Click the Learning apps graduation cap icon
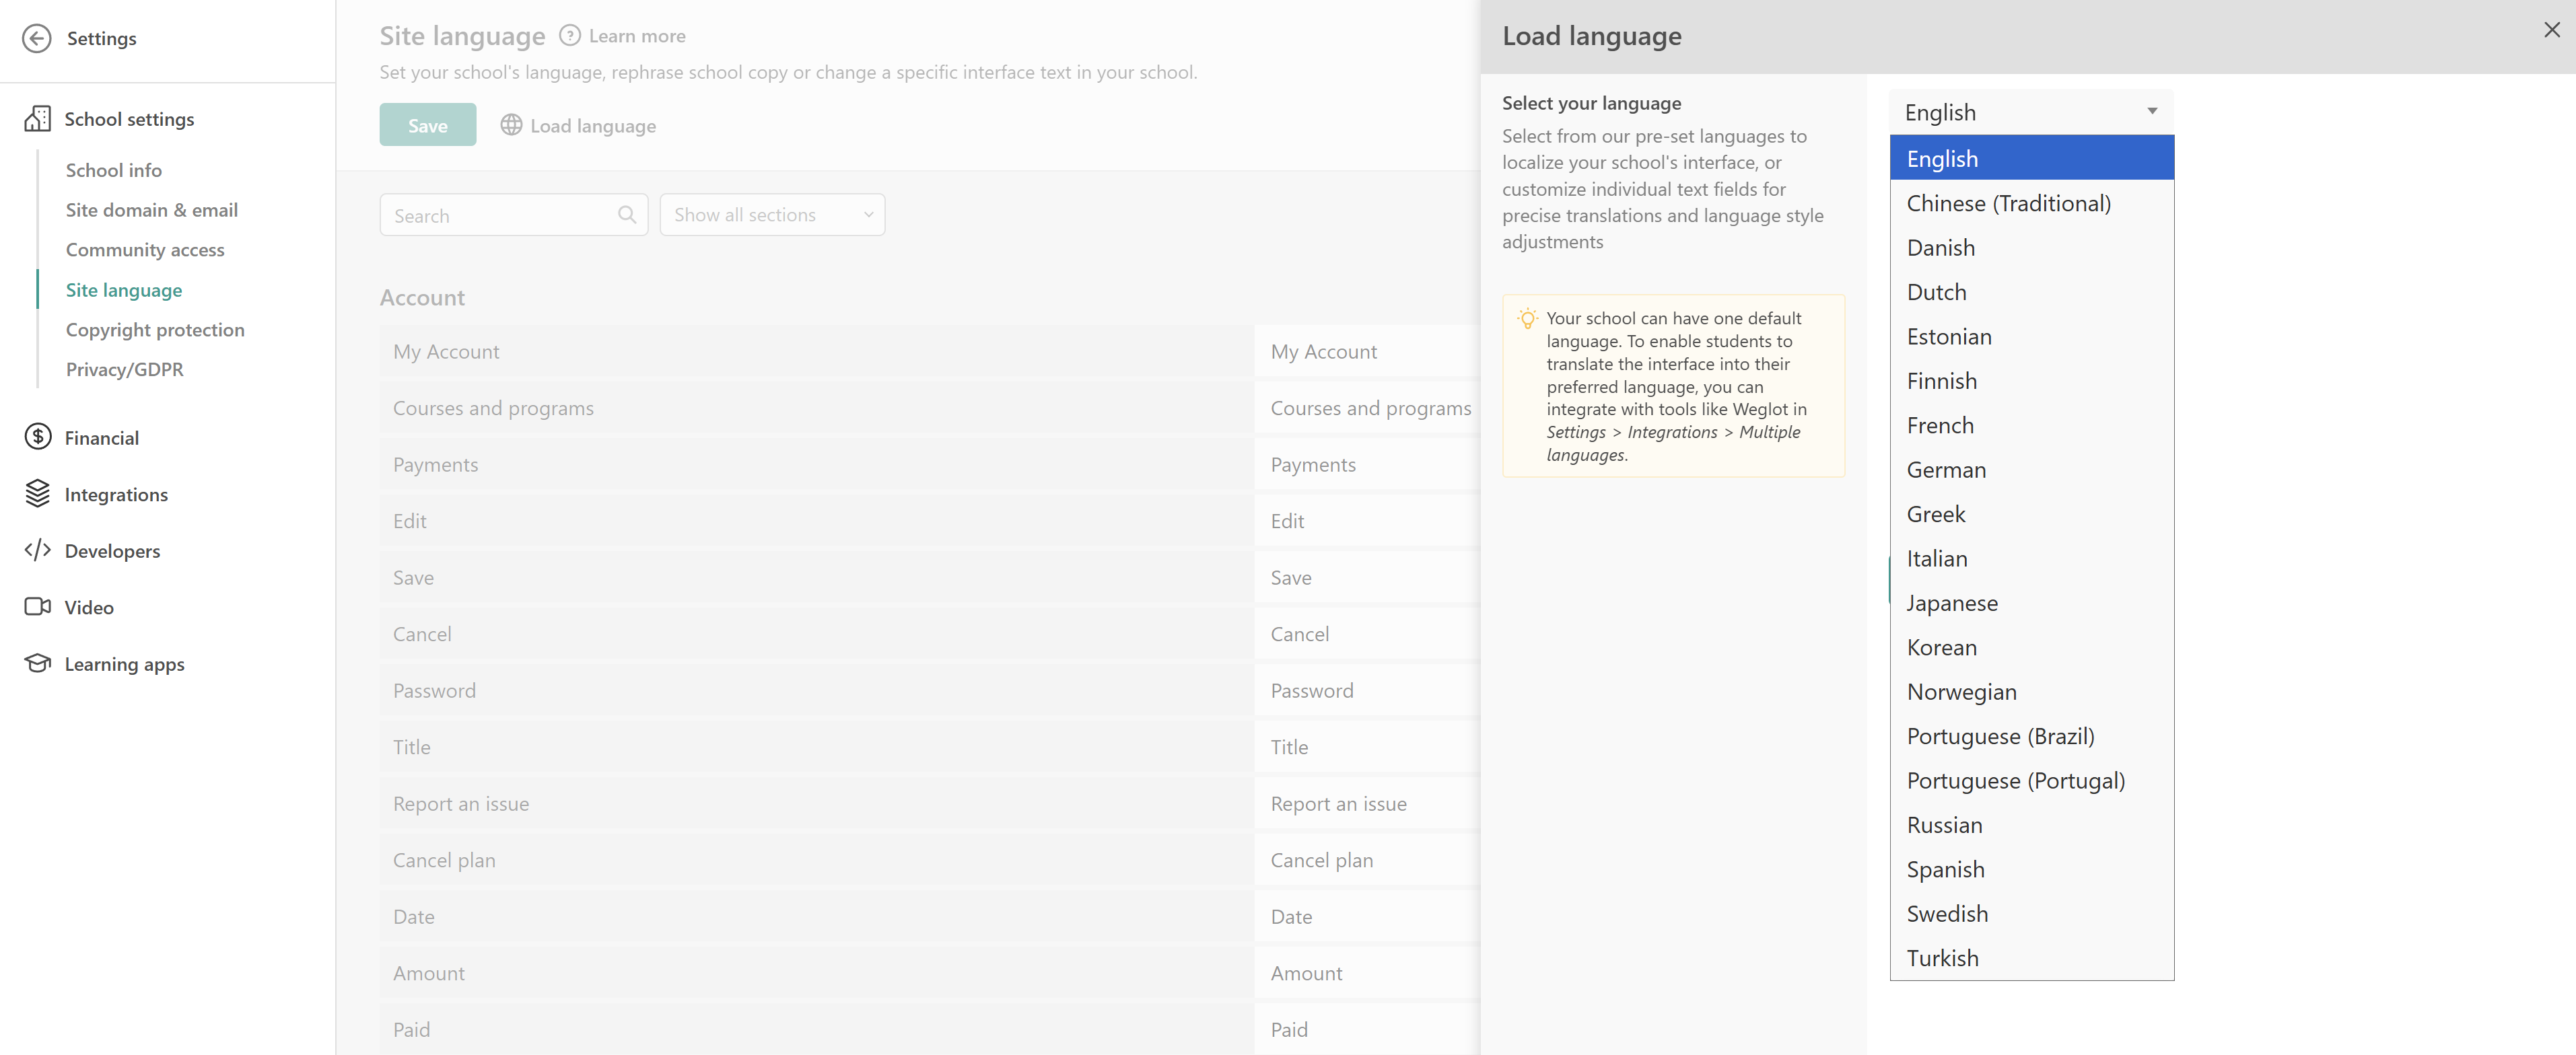 (x=37, y=663)
